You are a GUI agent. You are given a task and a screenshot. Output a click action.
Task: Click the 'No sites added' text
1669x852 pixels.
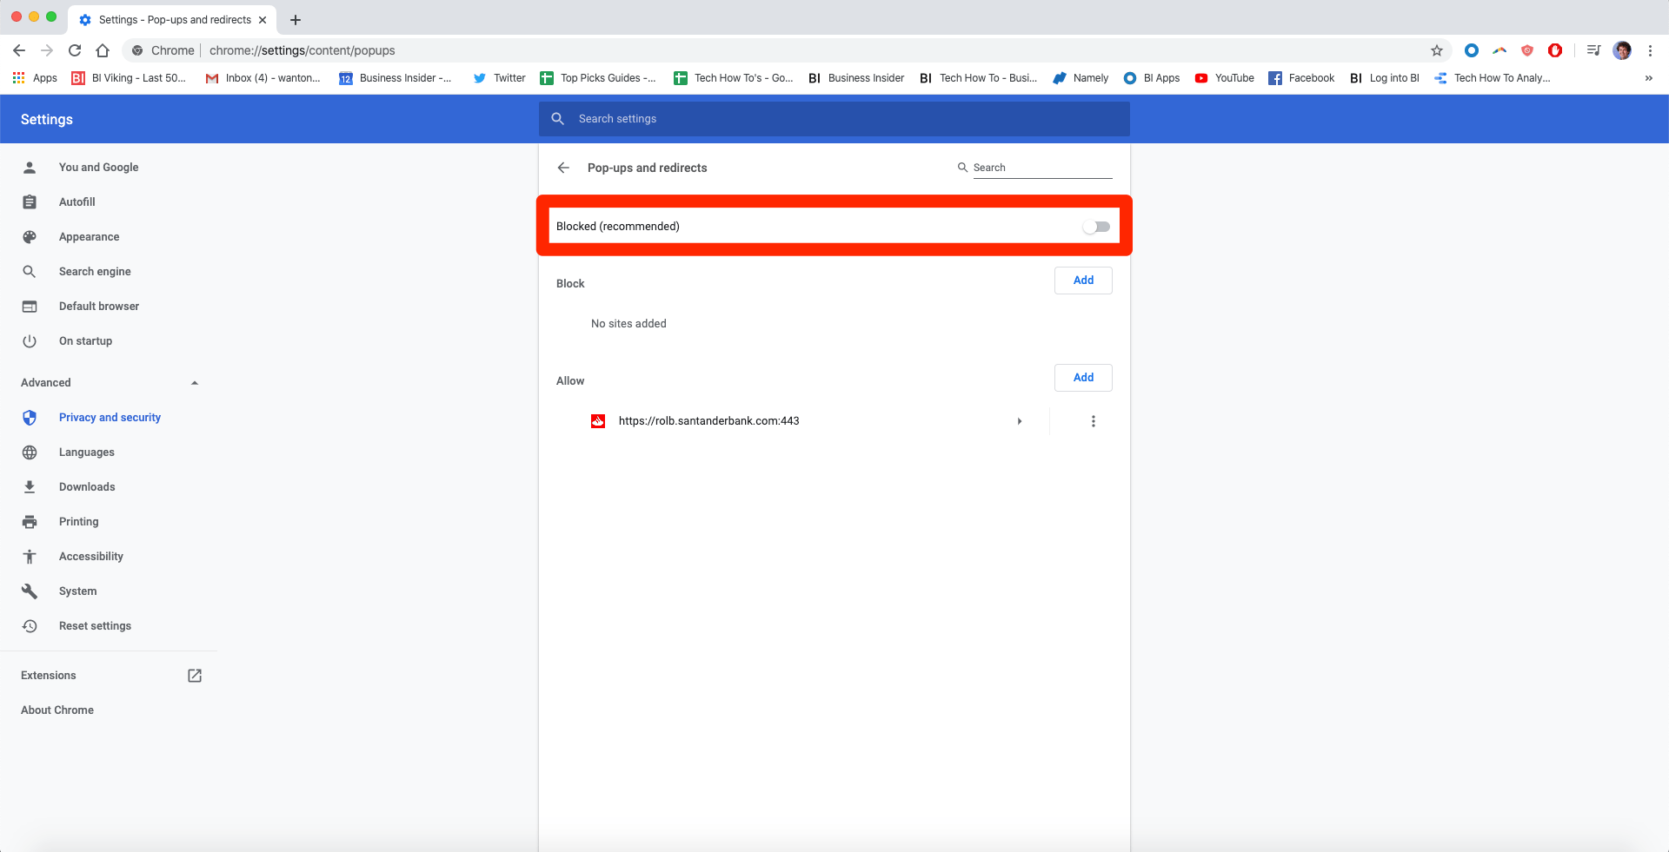pos(628,324)
